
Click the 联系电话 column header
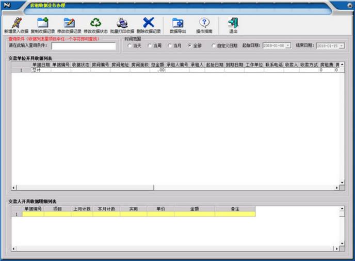coord(274,65)
